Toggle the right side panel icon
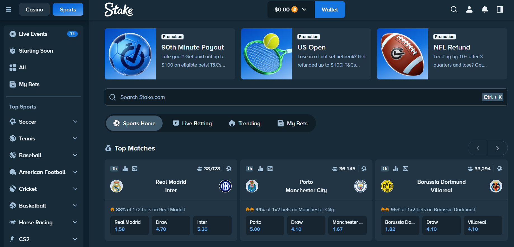This screenshot has height=247, width=514. click(500, 10)
